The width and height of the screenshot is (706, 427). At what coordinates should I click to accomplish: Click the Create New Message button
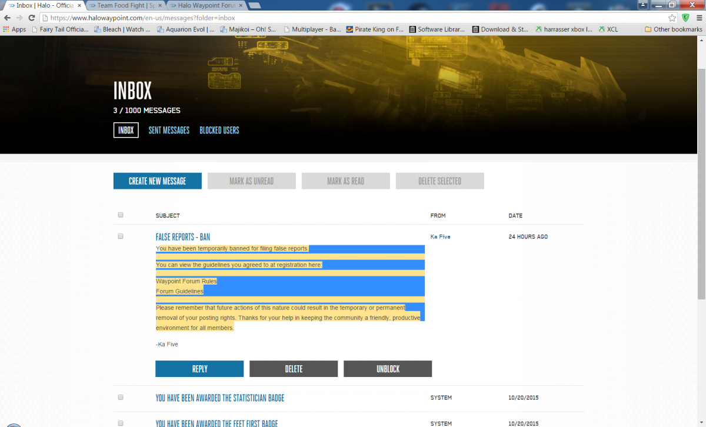[x=157, y=181]
